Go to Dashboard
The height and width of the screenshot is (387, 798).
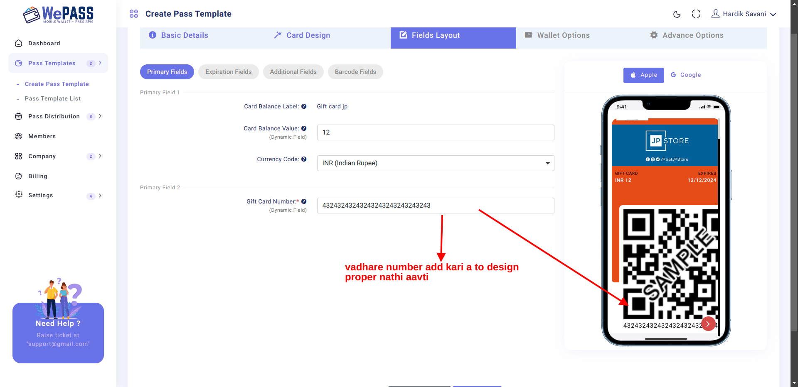[44, 43]
